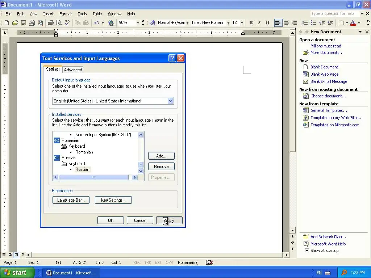Open the Styles and Formatting pane icon

pos(153,23)
